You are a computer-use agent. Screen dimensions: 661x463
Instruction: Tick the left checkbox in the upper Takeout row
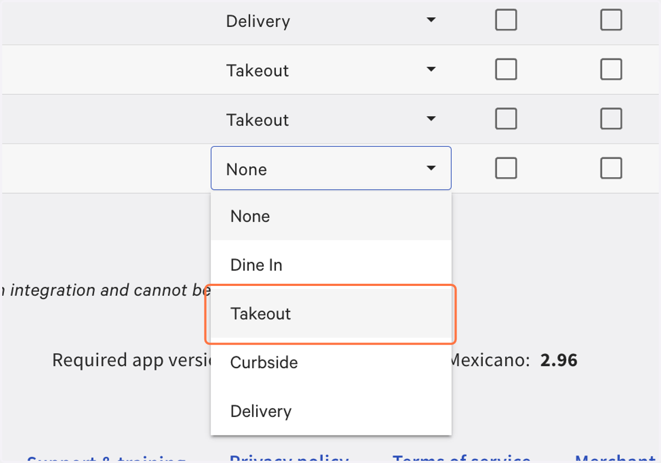coord(506,69)
